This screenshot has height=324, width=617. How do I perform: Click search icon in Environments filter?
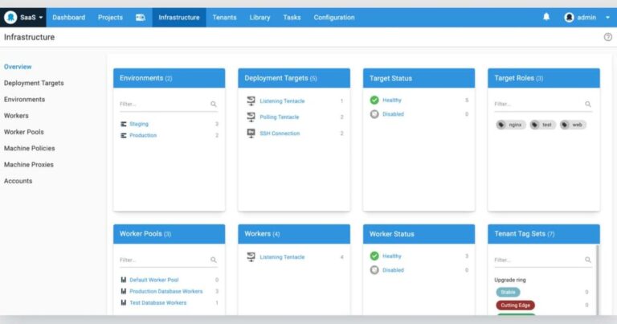pos(213,104)
